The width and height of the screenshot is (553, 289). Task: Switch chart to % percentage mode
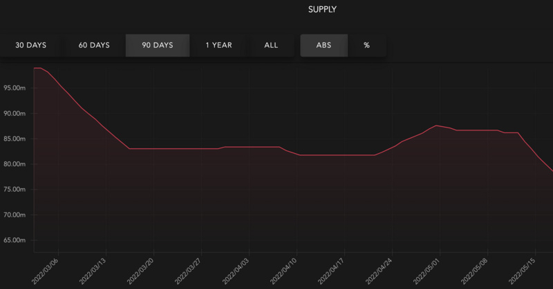click(367, 45)
